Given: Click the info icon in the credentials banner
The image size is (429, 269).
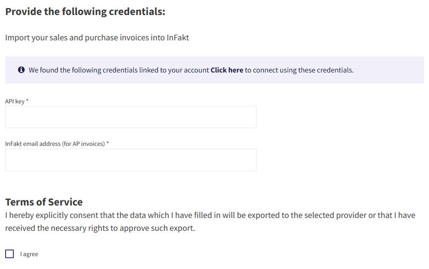Looking at the screenshot, I should coord(22,70).
